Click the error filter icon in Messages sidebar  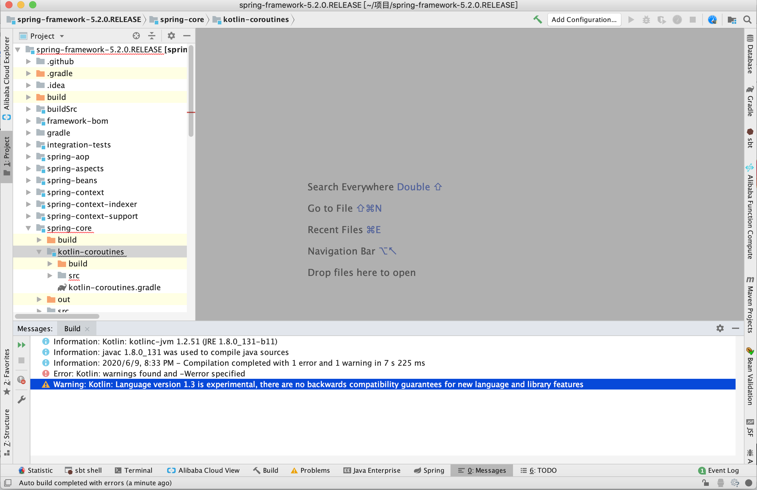21,380
